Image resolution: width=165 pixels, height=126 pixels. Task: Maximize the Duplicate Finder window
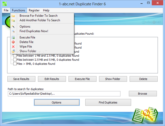coord(148,3)
